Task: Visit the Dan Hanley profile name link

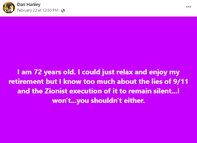Action: coord(29,5)
